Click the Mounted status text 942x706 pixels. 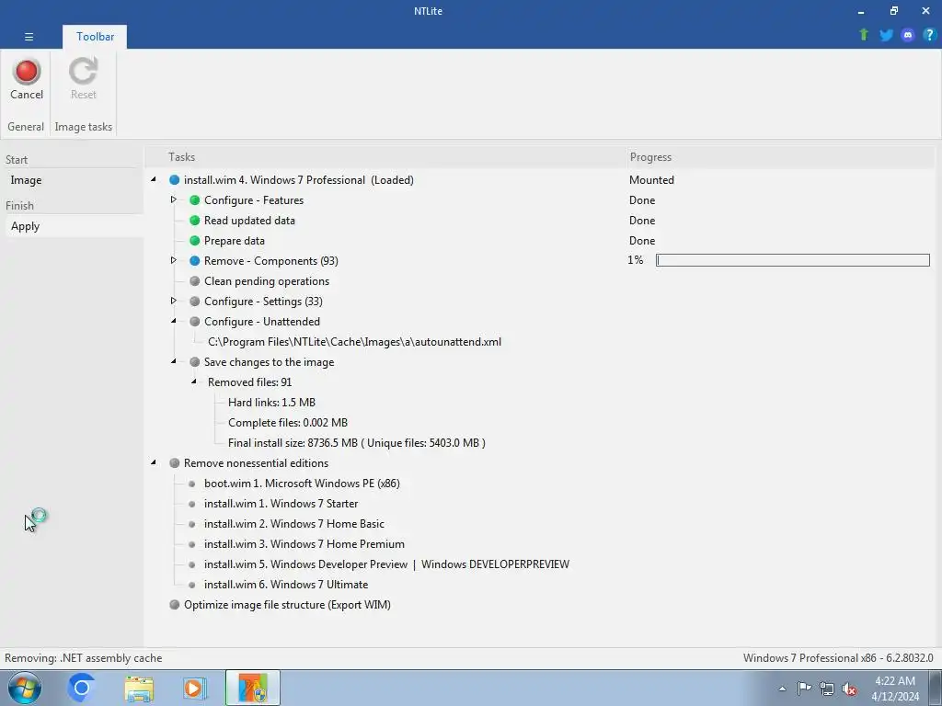[651, 180]
